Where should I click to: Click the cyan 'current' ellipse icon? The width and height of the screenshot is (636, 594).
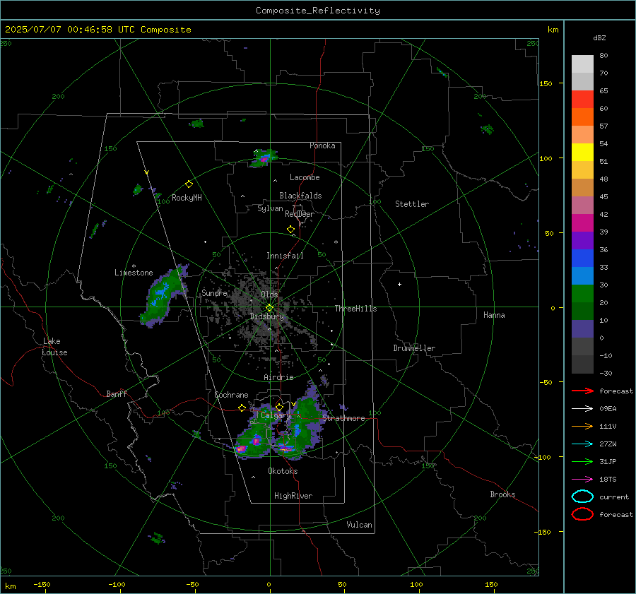[x=582, y=497]
